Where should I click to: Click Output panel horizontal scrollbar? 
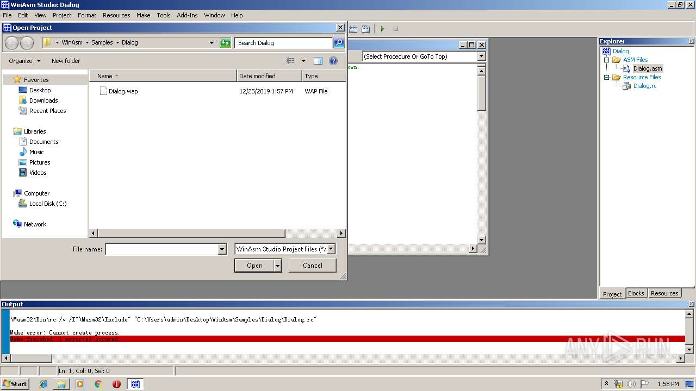(x=344, y=358)
